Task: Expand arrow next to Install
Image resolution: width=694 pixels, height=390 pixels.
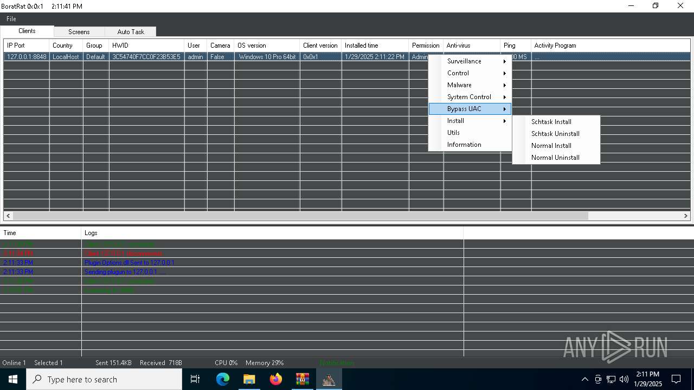Action: click(x=504, y=121)
